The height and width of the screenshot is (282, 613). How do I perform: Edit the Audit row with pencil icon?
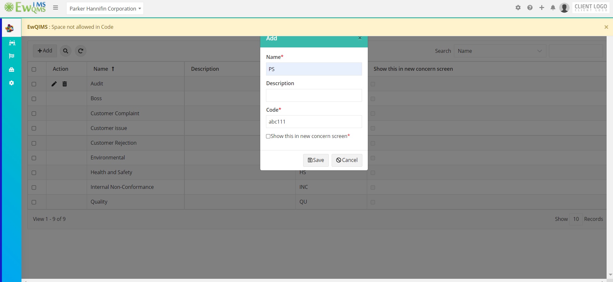(54, 84)
